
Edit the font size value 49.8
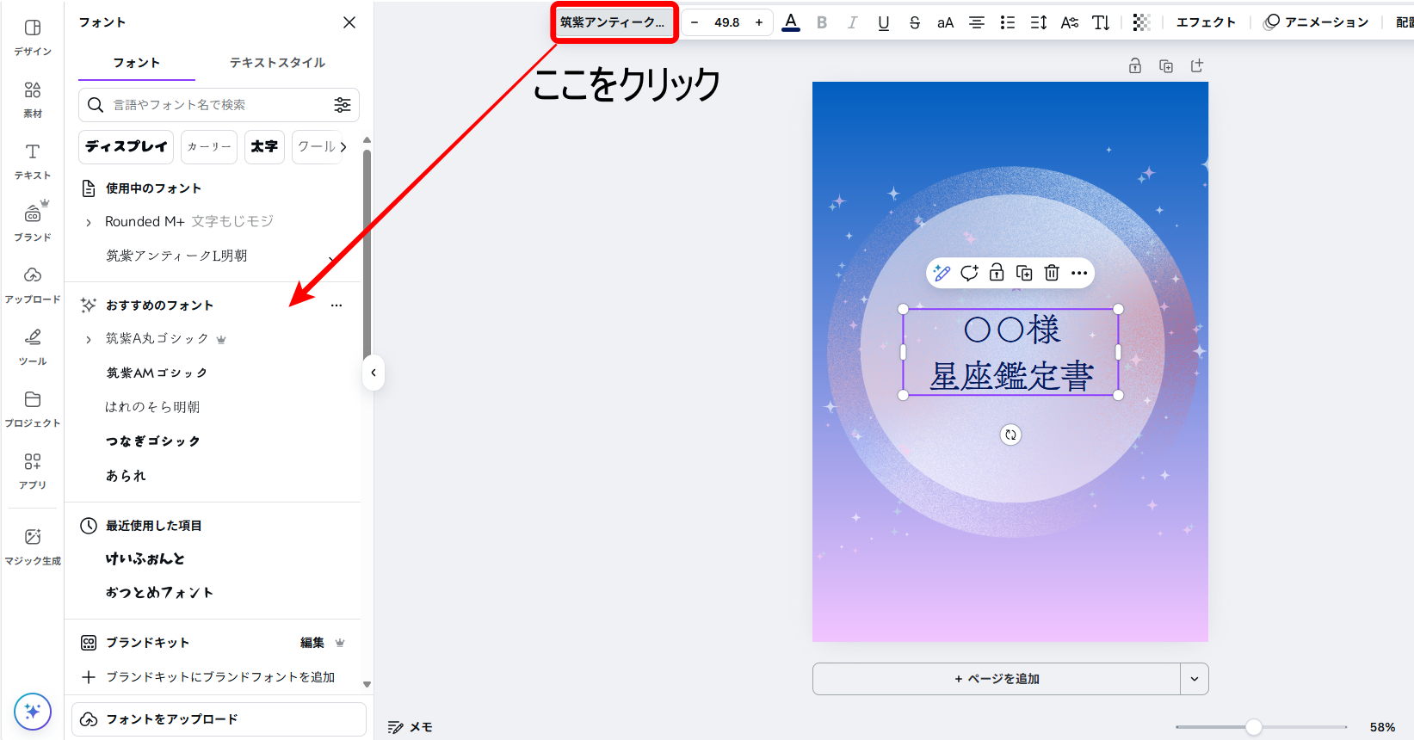coord(727,22)
